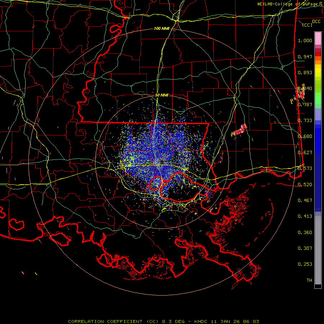324x324 pixels.
Task: Select the 0.520 legend value
Action: [x=305, y=185]
